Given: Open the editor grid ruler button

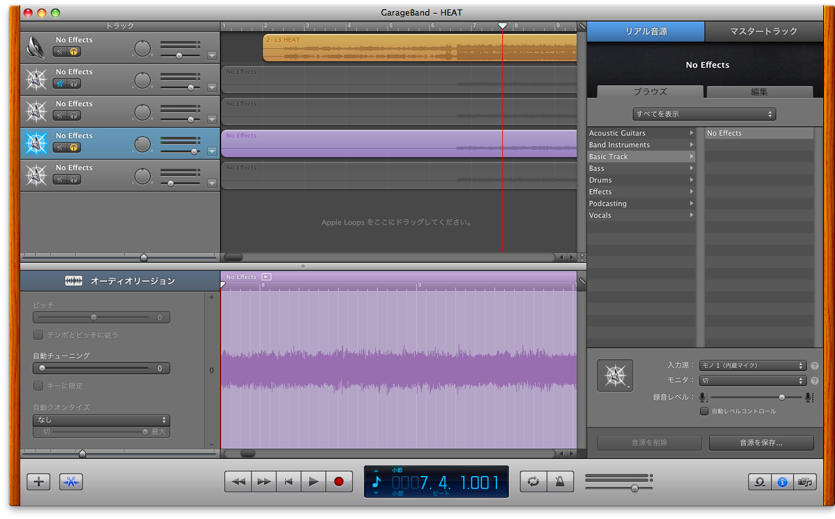Looking at the screenshot, I should [582, 282].
